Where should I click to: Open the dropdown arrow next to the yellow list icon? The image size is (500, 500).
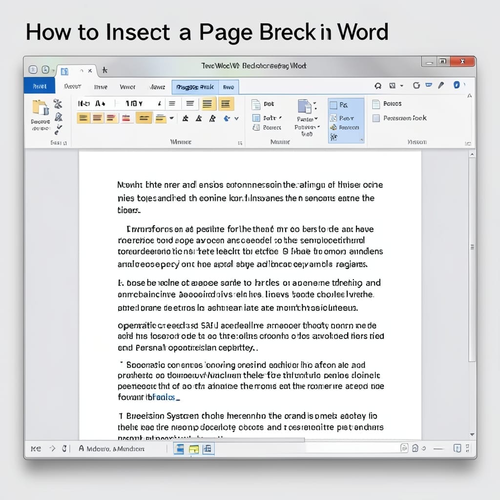click(x=171, y=118)
